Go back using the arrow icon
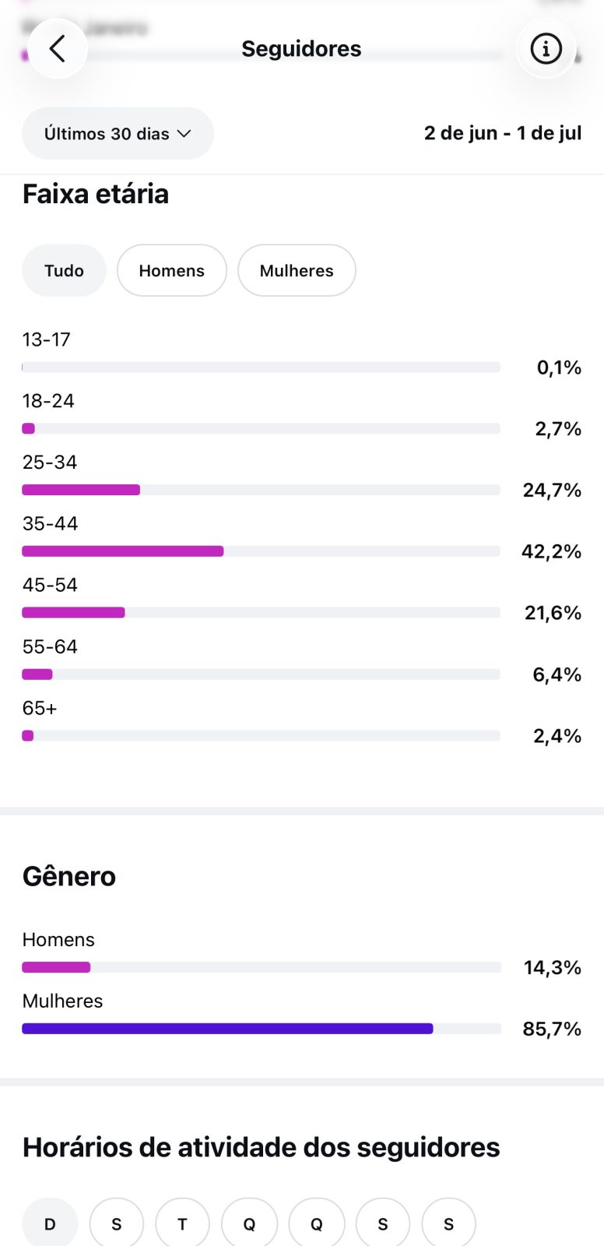This screenshot has height=1246, width=604. tap(57, 48)
